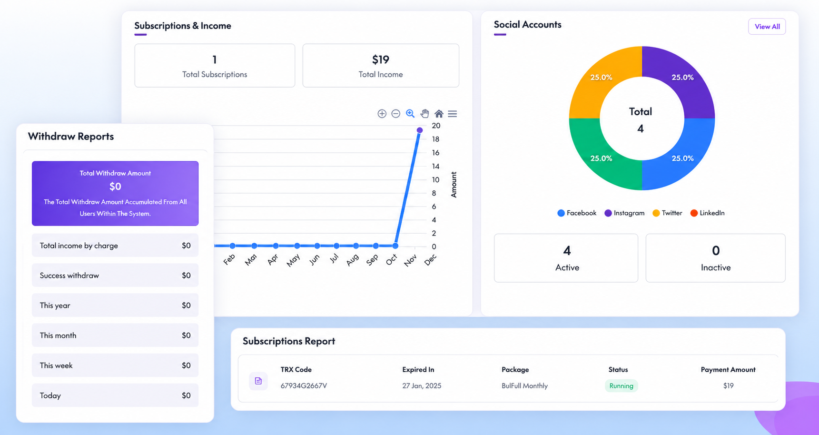Click the Total Subscriptions card
Image resolution: width=819 pixels, height=435 pixels.
pyautogui.click(x=215, y=66)
